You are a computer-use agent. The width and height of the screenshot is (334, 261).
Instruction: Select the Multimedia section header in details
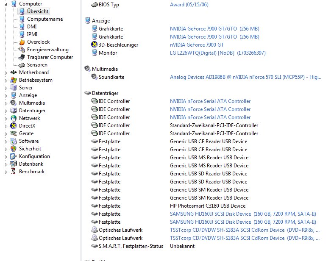105,69
